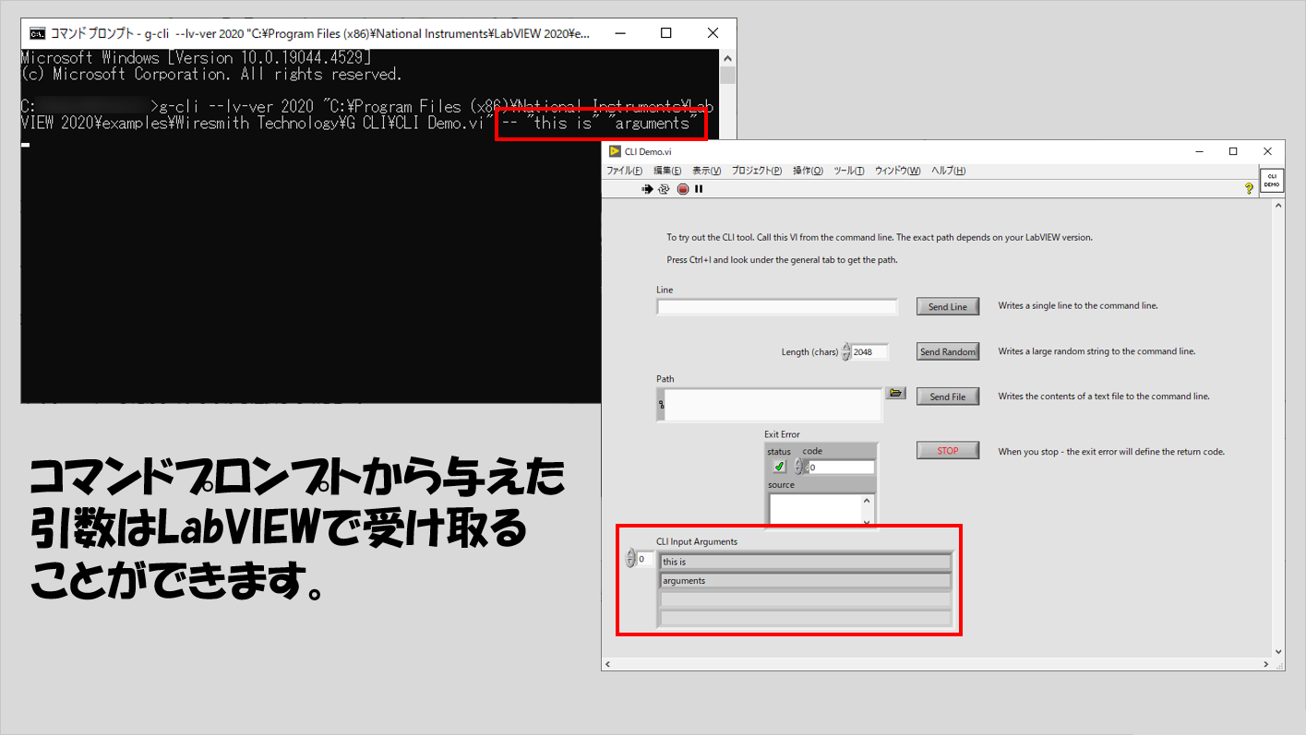Toggle the status checkmark in Exit Error
Screen dimensions: 1306x735
779,467
